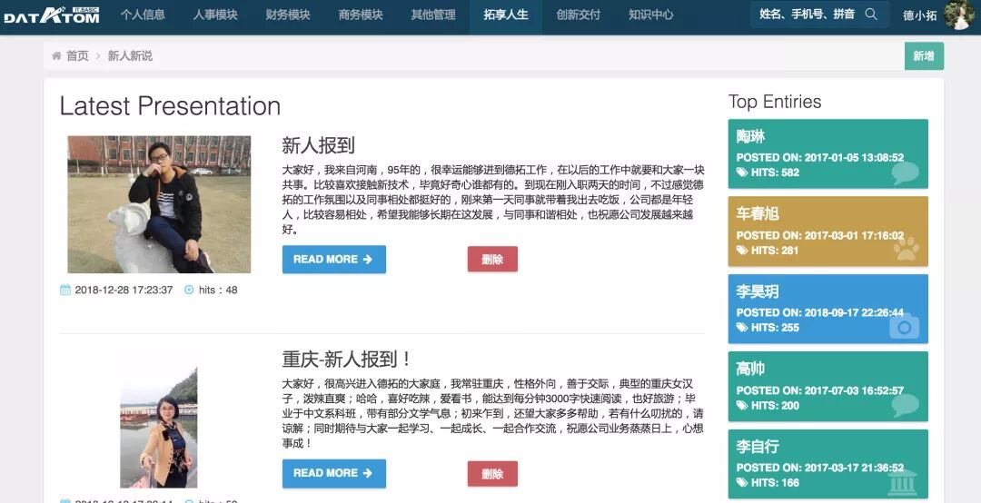
Task: Click POSTED ON: 2017-01-05 13:08:52 text
Action: pos(820,158)
